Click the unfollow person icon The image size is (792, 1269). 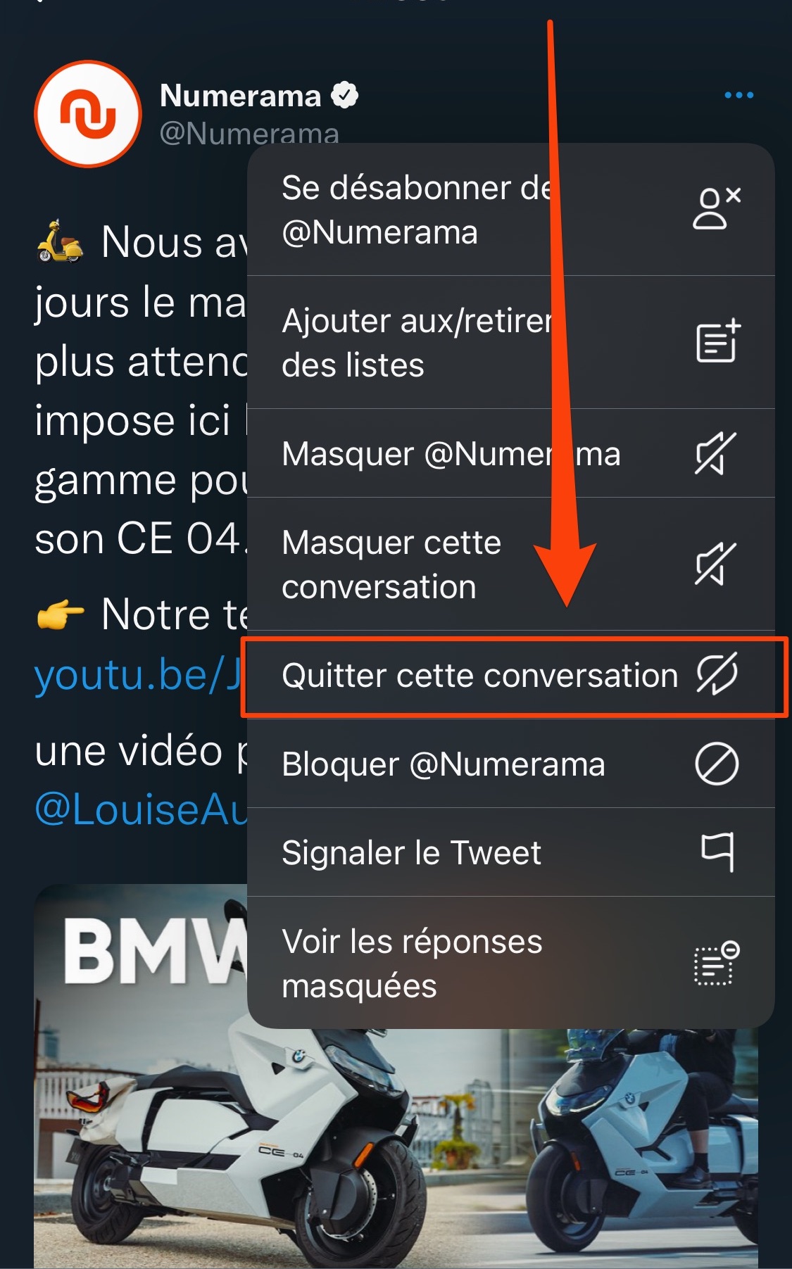[x=717, y=208]
